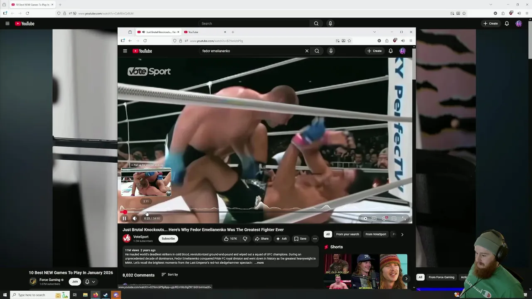Open File Explorer from taskbar
Screen dimensions: 532x299
tap(85, 295)
